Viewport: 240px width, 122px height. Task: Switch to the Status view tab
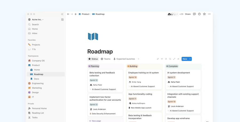click(93, 59)
